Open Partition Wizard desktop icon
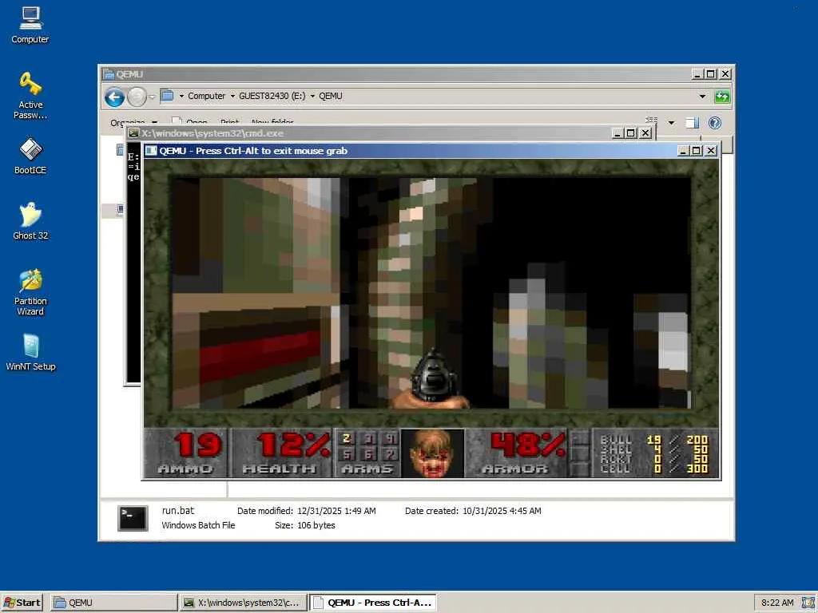Viewport: 818px width, 613px height. 30,292
